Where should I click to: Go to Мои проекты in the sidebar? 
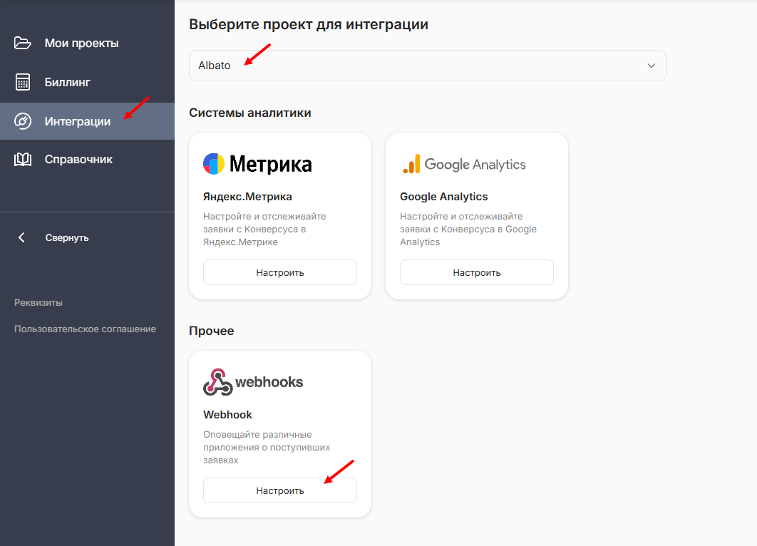click(81, 43)
